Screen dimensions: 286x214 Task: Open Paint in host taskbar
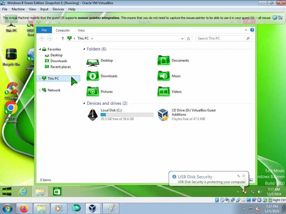[111, 208]
